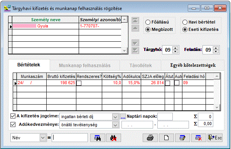
Task: Open the ellipsis button beside payment title
Action: [123, 117]
